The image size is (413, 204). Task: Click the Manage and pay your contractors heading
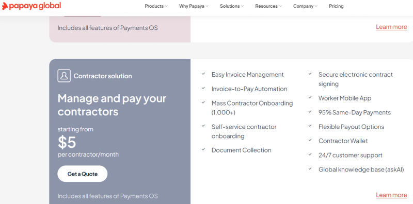click(112, 105)
